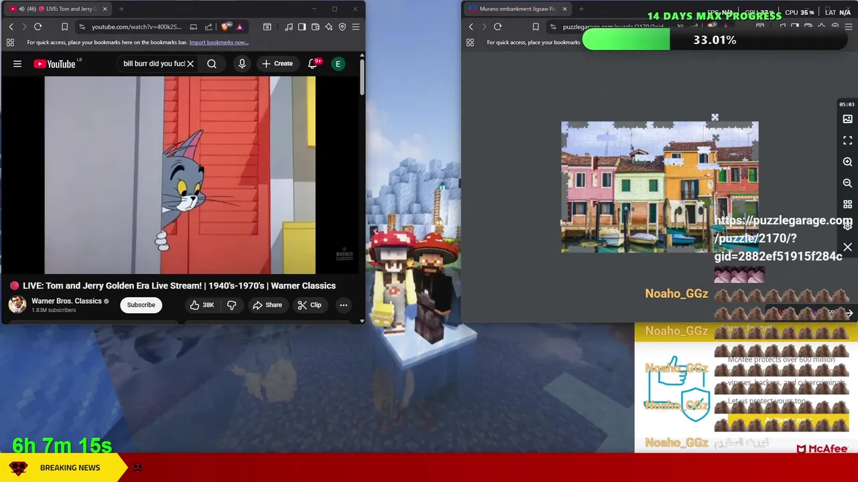Click the youtube.com address bar

137,27
